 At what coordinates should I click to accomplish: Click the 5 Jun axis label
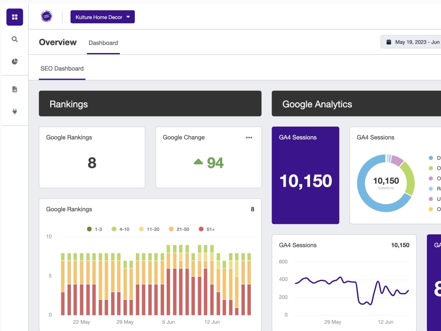point(168,322)
